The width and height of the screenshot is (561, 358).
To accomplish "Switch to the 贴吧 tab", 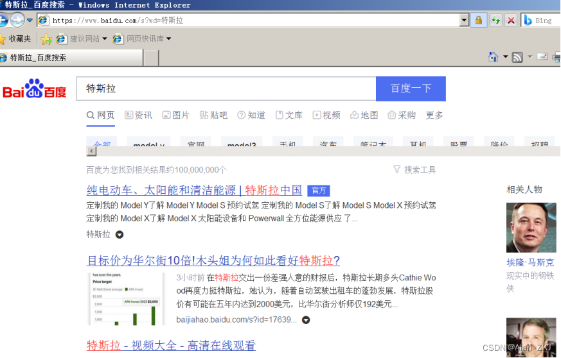I will 213,115.
